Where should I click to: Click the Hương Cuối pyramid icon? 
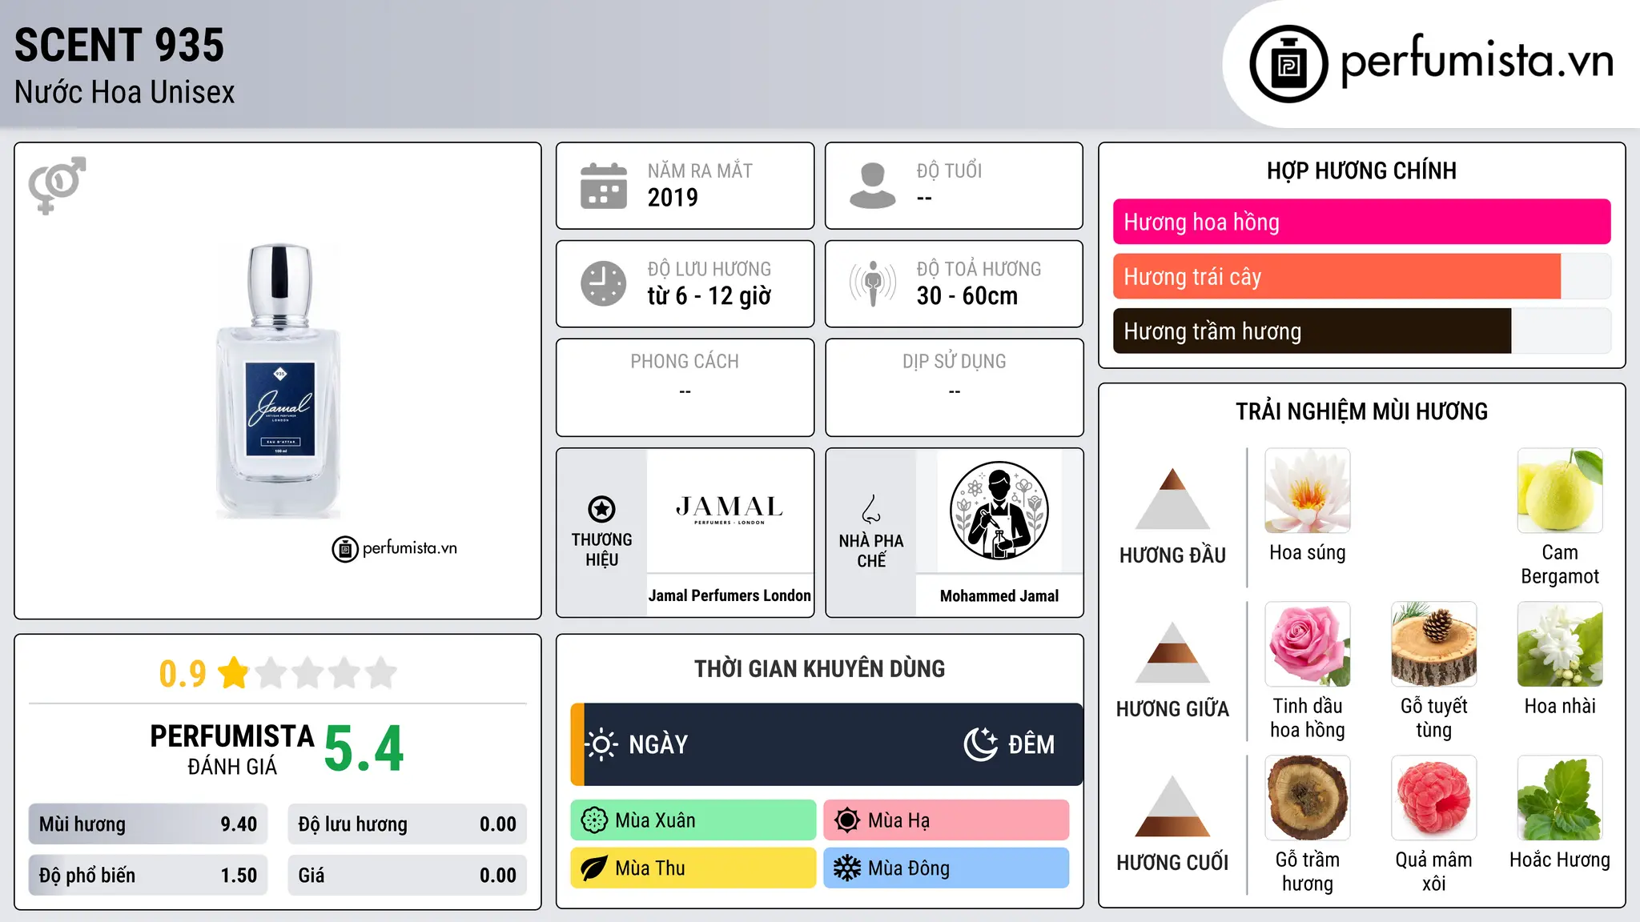click(x=1172, y=806)
